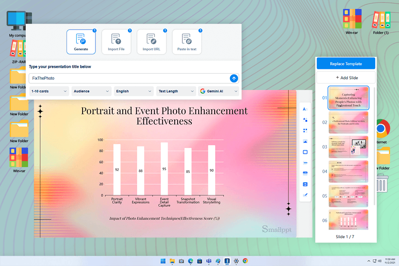Screen dimensions: 399x266
Task: Show hidden tray icons chevron
Action: click(369, 261)
